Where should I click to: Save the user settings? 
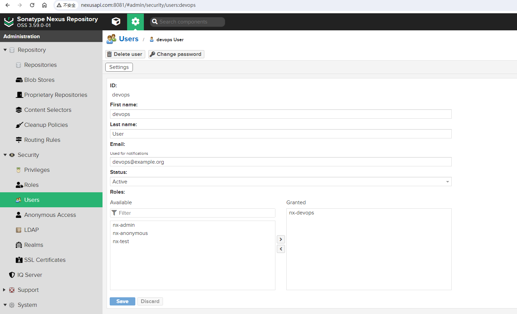click(122, 301)
